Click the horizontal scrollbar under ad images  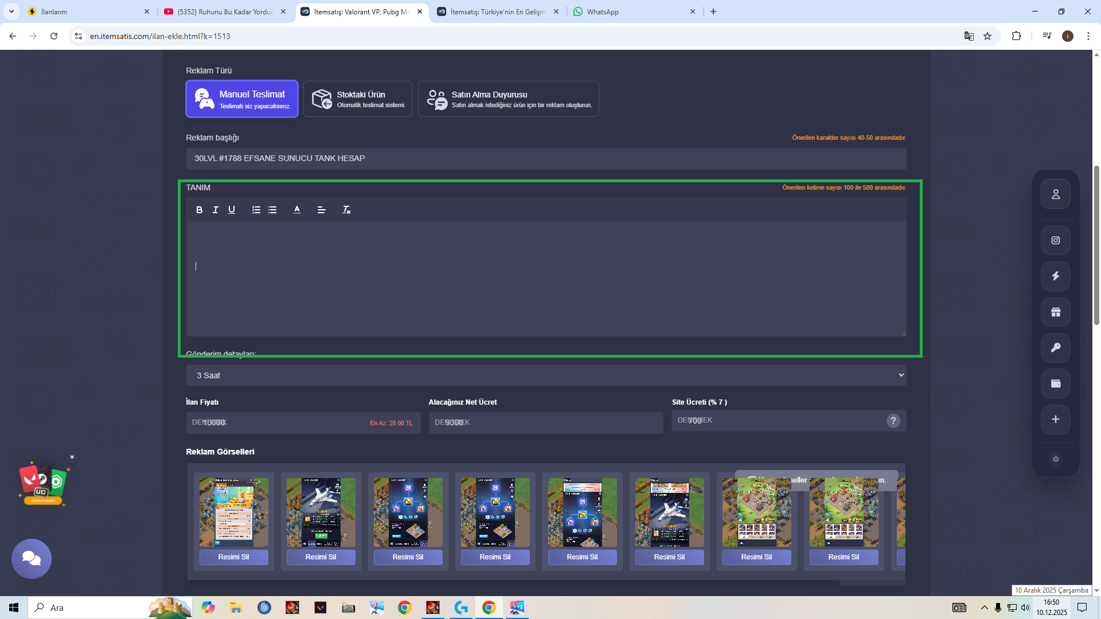pos(513,583)
